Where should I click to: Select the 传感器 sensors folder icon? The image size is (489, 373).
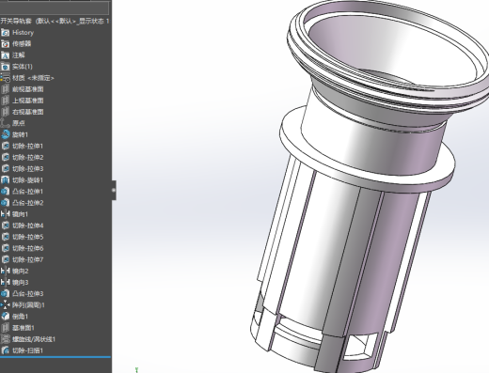5,44
